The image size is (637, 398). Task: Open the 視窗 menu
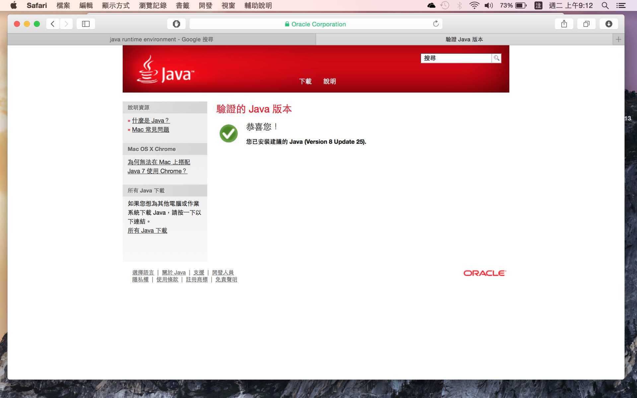point(228,5)
